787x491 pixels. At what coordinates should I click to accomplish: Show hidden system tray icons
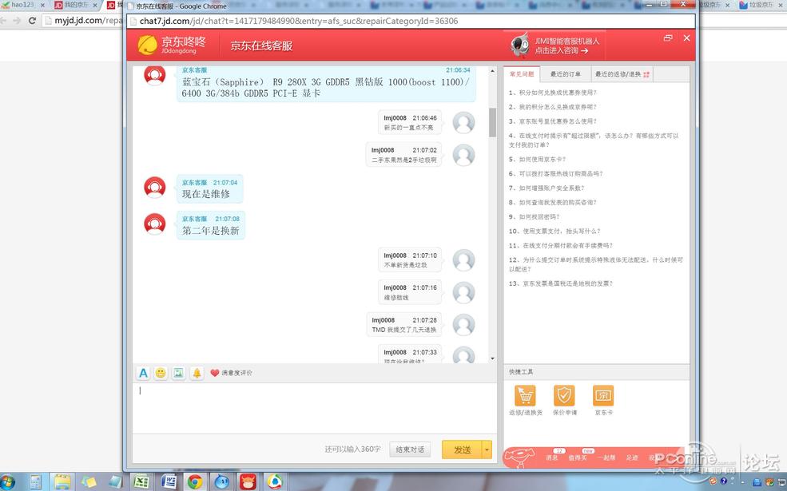pos(745,482)
